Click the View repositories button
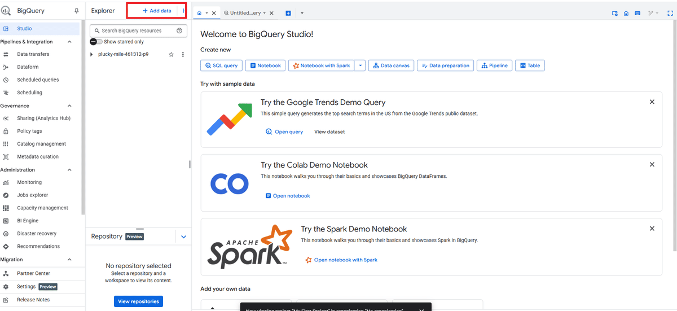 pos(138,301)
